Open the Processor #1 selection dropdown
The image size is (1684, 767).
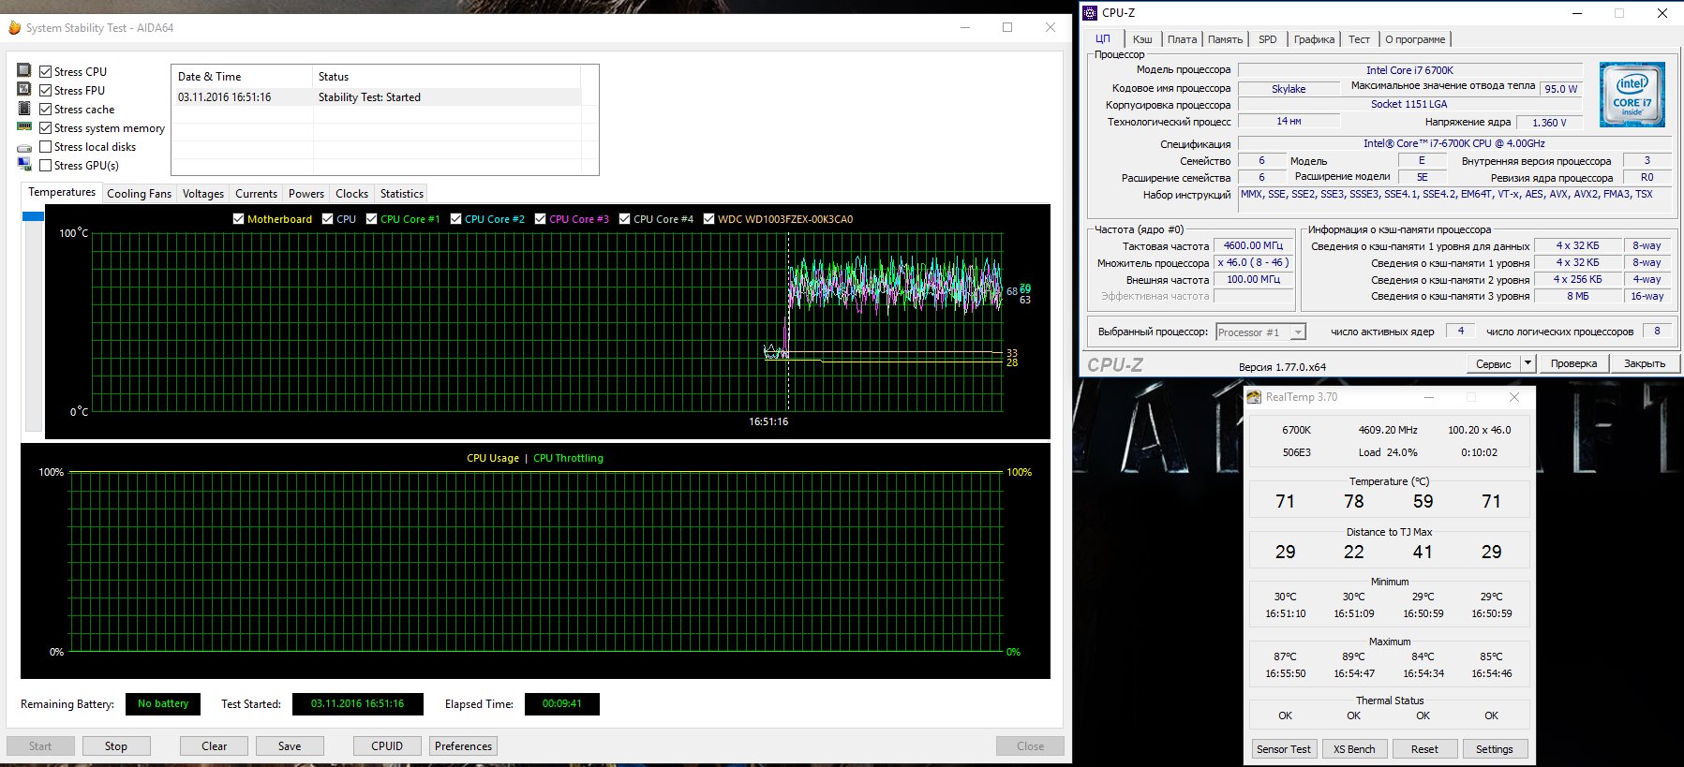[1261, 332]
